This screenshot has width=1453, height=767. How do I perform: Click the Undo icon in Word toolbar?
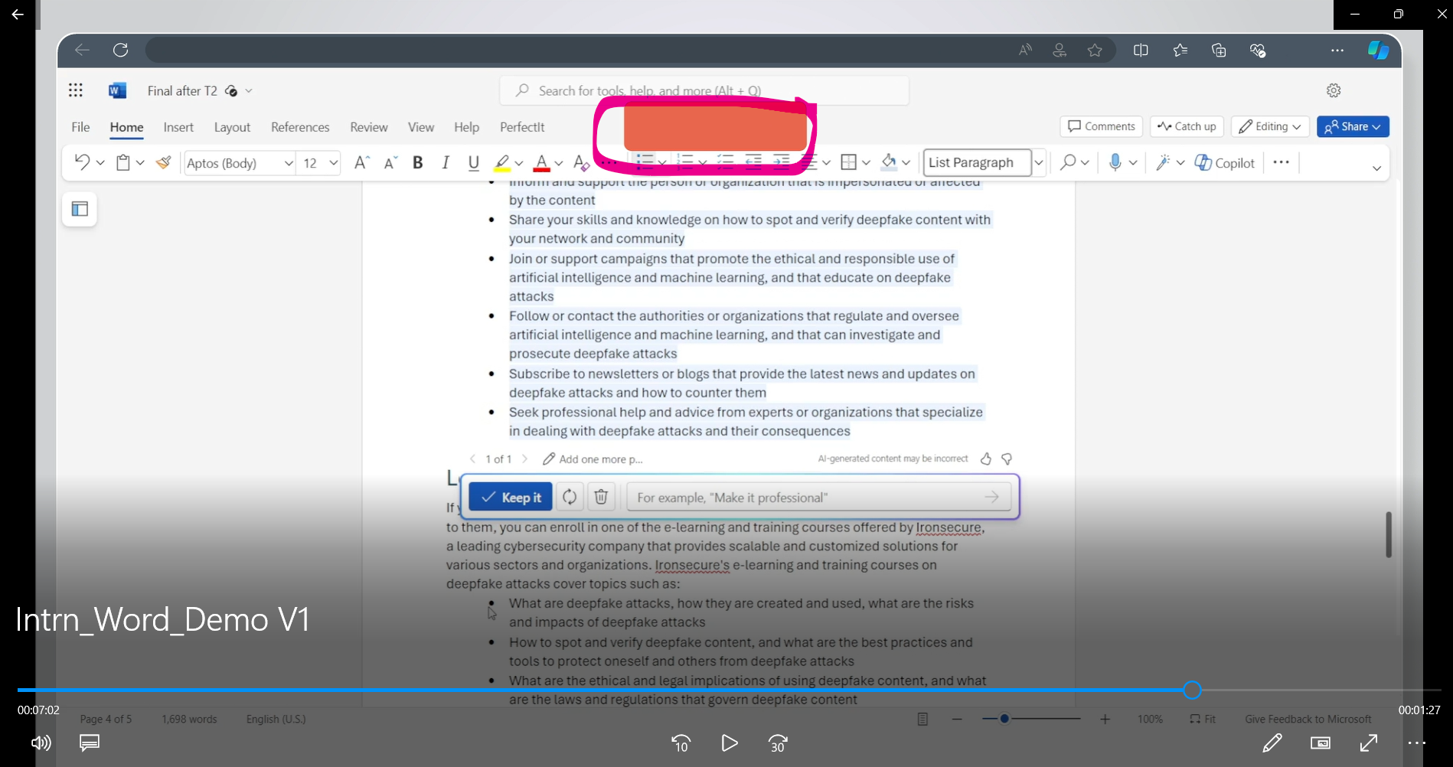pos(82,162)
